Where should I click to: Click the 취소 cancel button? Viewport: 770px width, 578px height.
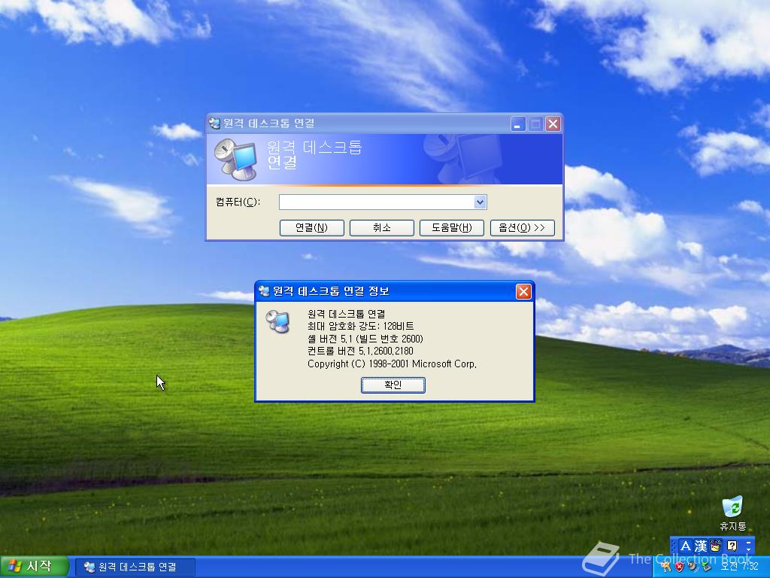click(381, 227)
